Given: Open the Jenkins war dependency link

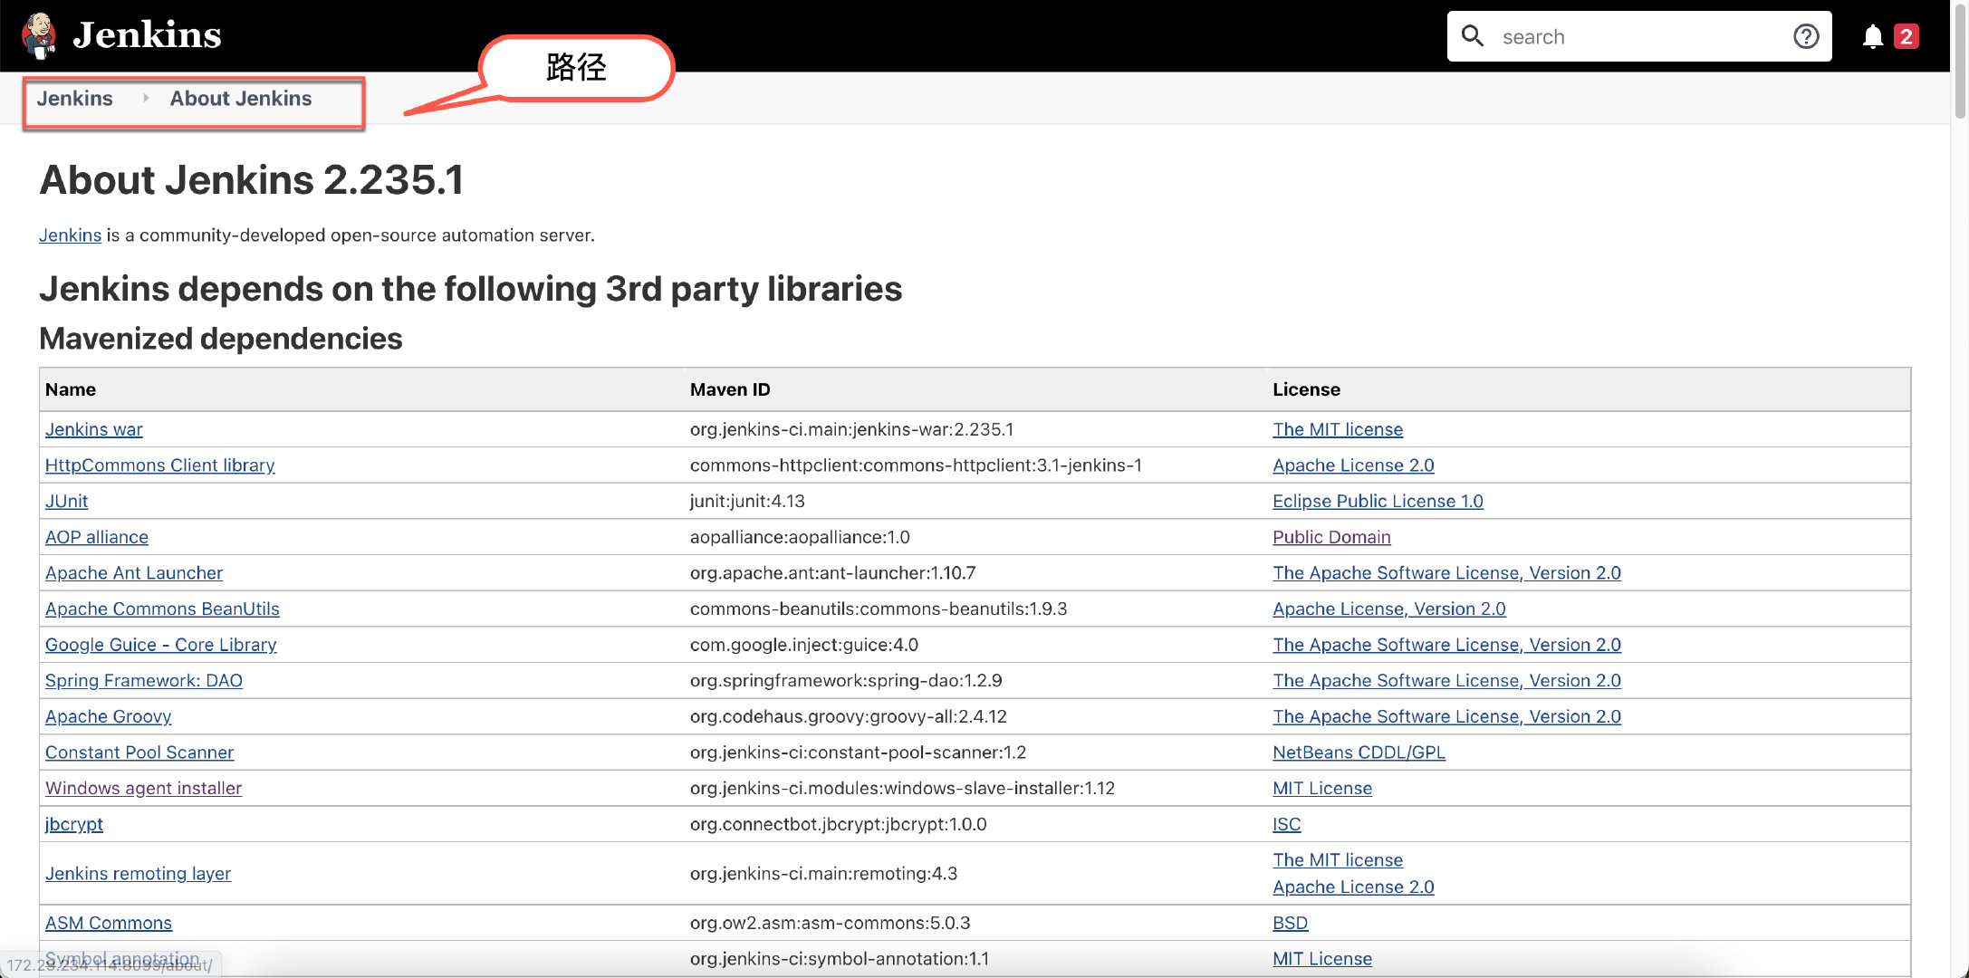Looking at the screenshot, I should click(93, 428).
